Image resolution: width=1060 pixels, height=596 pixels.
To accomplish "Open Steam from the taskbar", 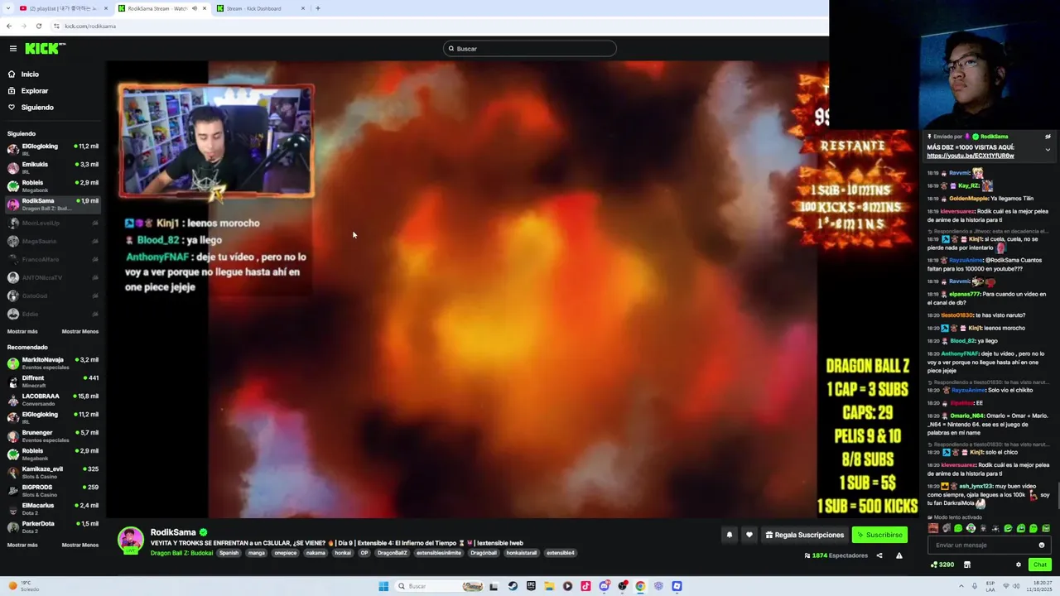I will click(513, 586).
